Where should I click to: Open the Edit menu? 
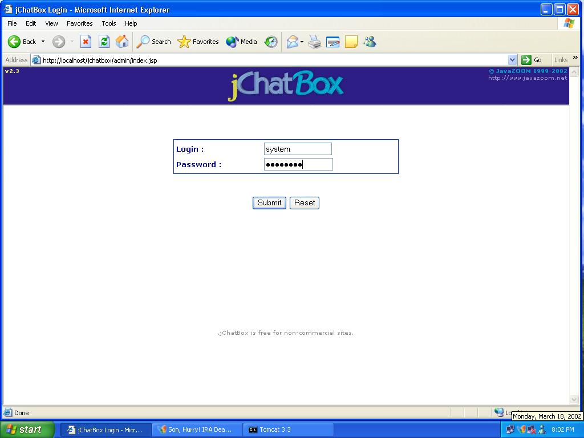coord(31,23)
